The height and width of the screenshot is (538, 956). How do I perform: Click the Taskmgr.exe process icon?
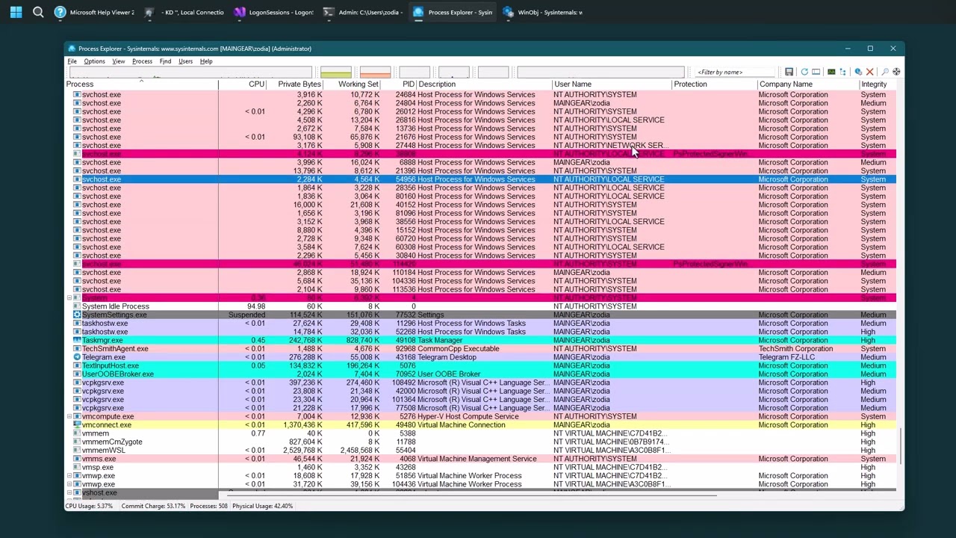point(77,341)
